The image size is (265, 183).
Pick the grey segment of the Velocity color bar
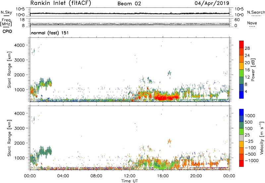241,138
